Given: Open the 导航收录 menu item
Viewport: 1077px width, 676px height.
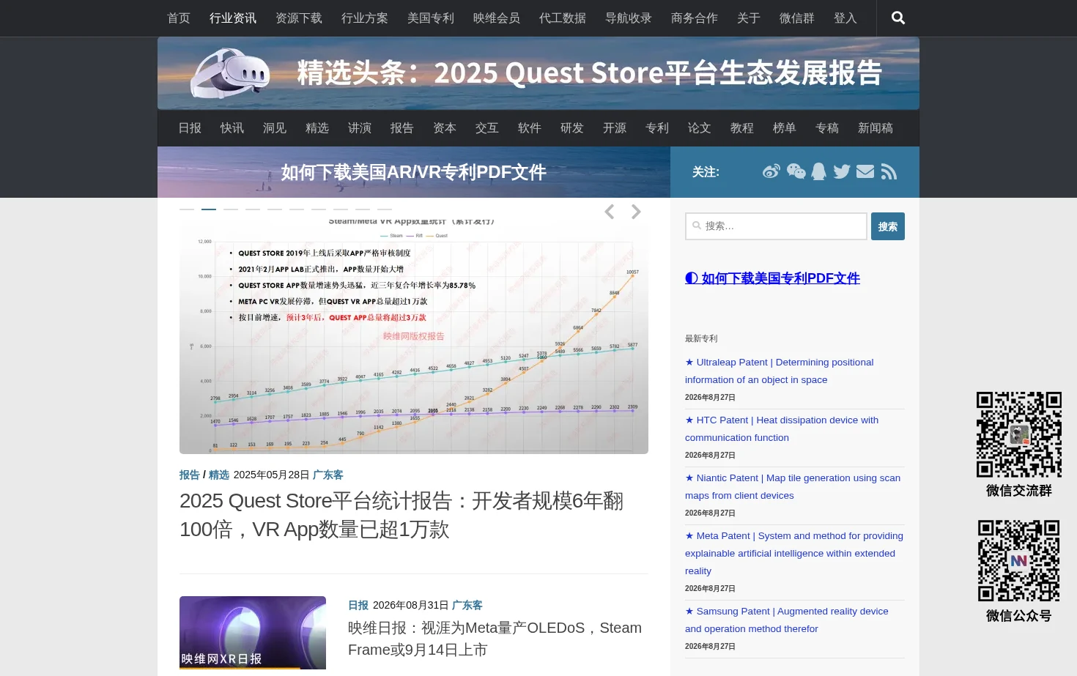Looking at the screenshot, I should tap(629, 18).
